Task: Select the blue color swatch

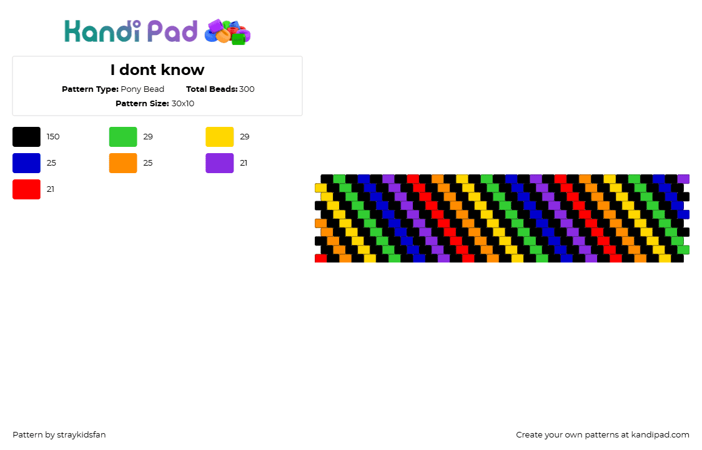Action: pyautogui.click(x=26, y=163)
